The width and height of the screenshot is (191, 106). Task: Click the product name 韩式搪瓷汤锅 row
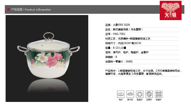pos(142,30)
